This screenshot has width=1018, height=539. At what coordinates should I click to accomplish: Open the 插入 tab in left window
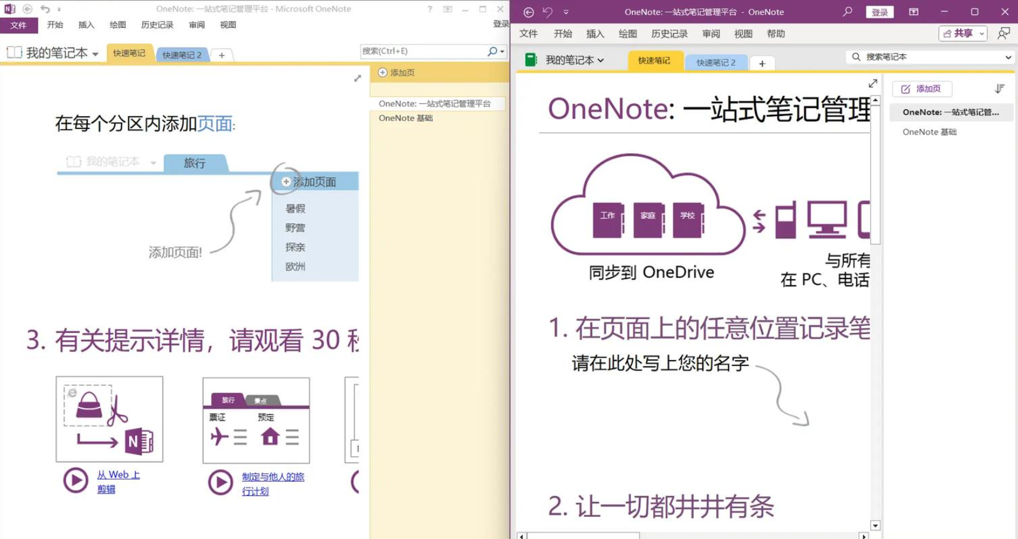(x=86, y=25)
